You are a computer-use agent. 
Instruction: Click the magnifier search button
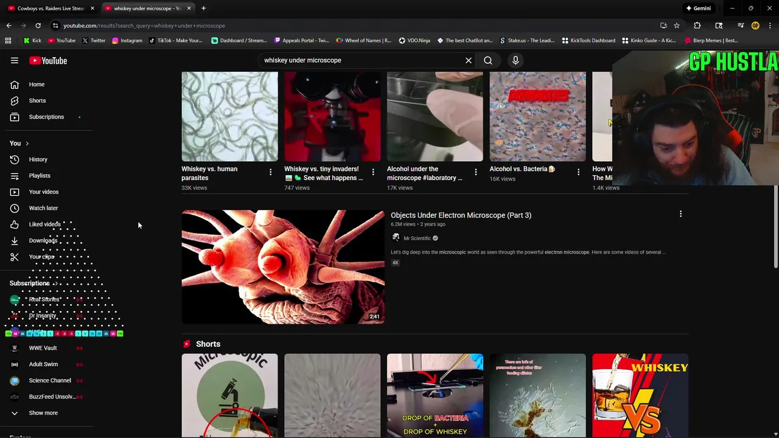[x=488, y=60]
